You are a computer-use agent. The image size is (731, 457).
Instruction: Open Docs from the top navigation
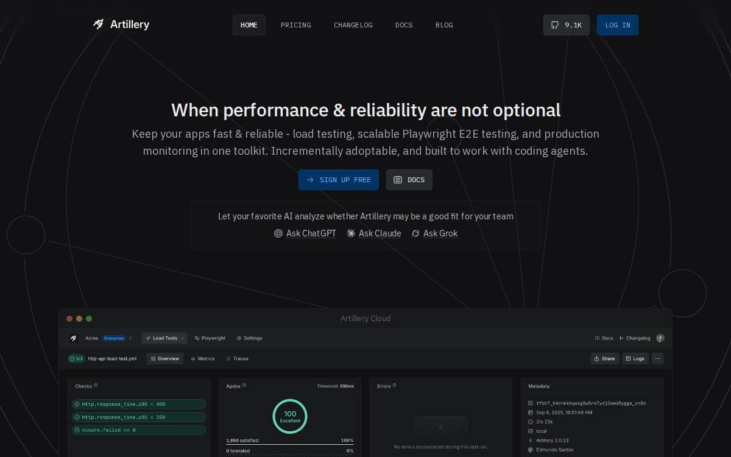404,25
